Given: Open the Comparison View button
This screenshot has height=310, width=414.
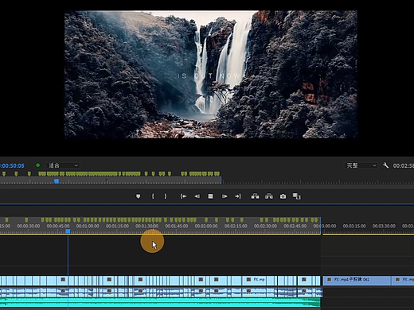Looking at the screenshot, I should [x=296, y=196].
